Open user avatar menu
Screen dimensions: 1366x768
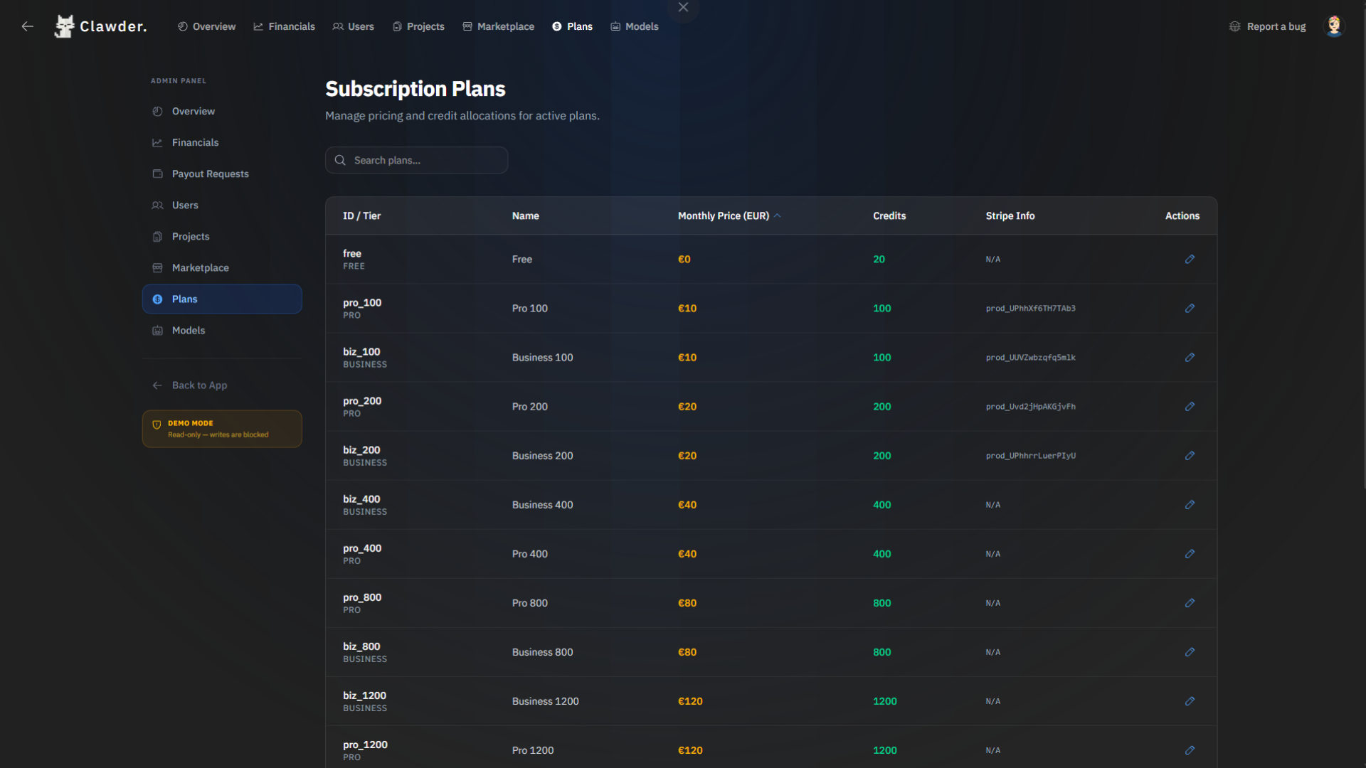click(x=1334, y=26)
